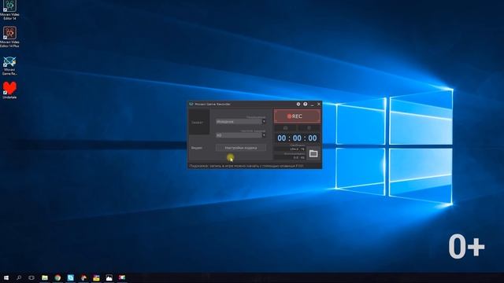This screenshot has height=283, width=504.
Task: Open taskbar search magnifier
Action: pyautogui.click(x=19, y=277)
